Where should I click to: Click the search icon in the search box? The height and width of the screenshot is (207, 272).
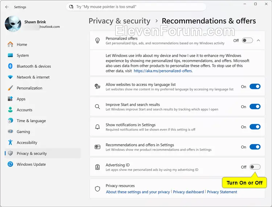71,7
